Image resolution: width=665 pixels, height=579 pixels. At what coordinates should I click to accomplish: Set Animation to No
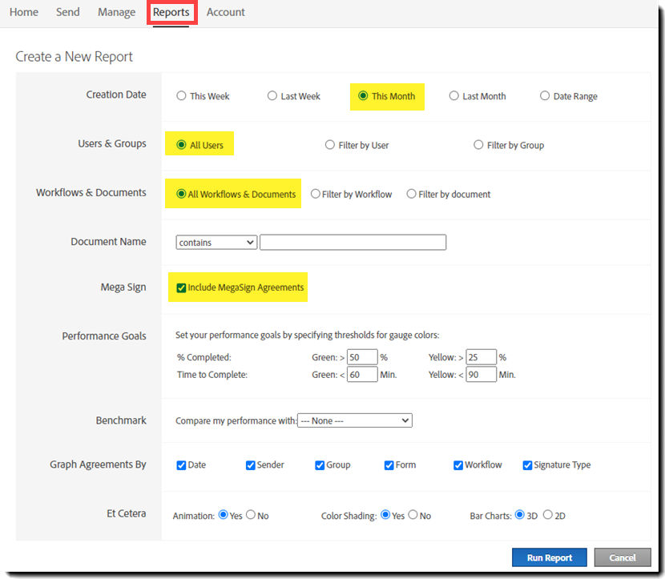(251, 515)
